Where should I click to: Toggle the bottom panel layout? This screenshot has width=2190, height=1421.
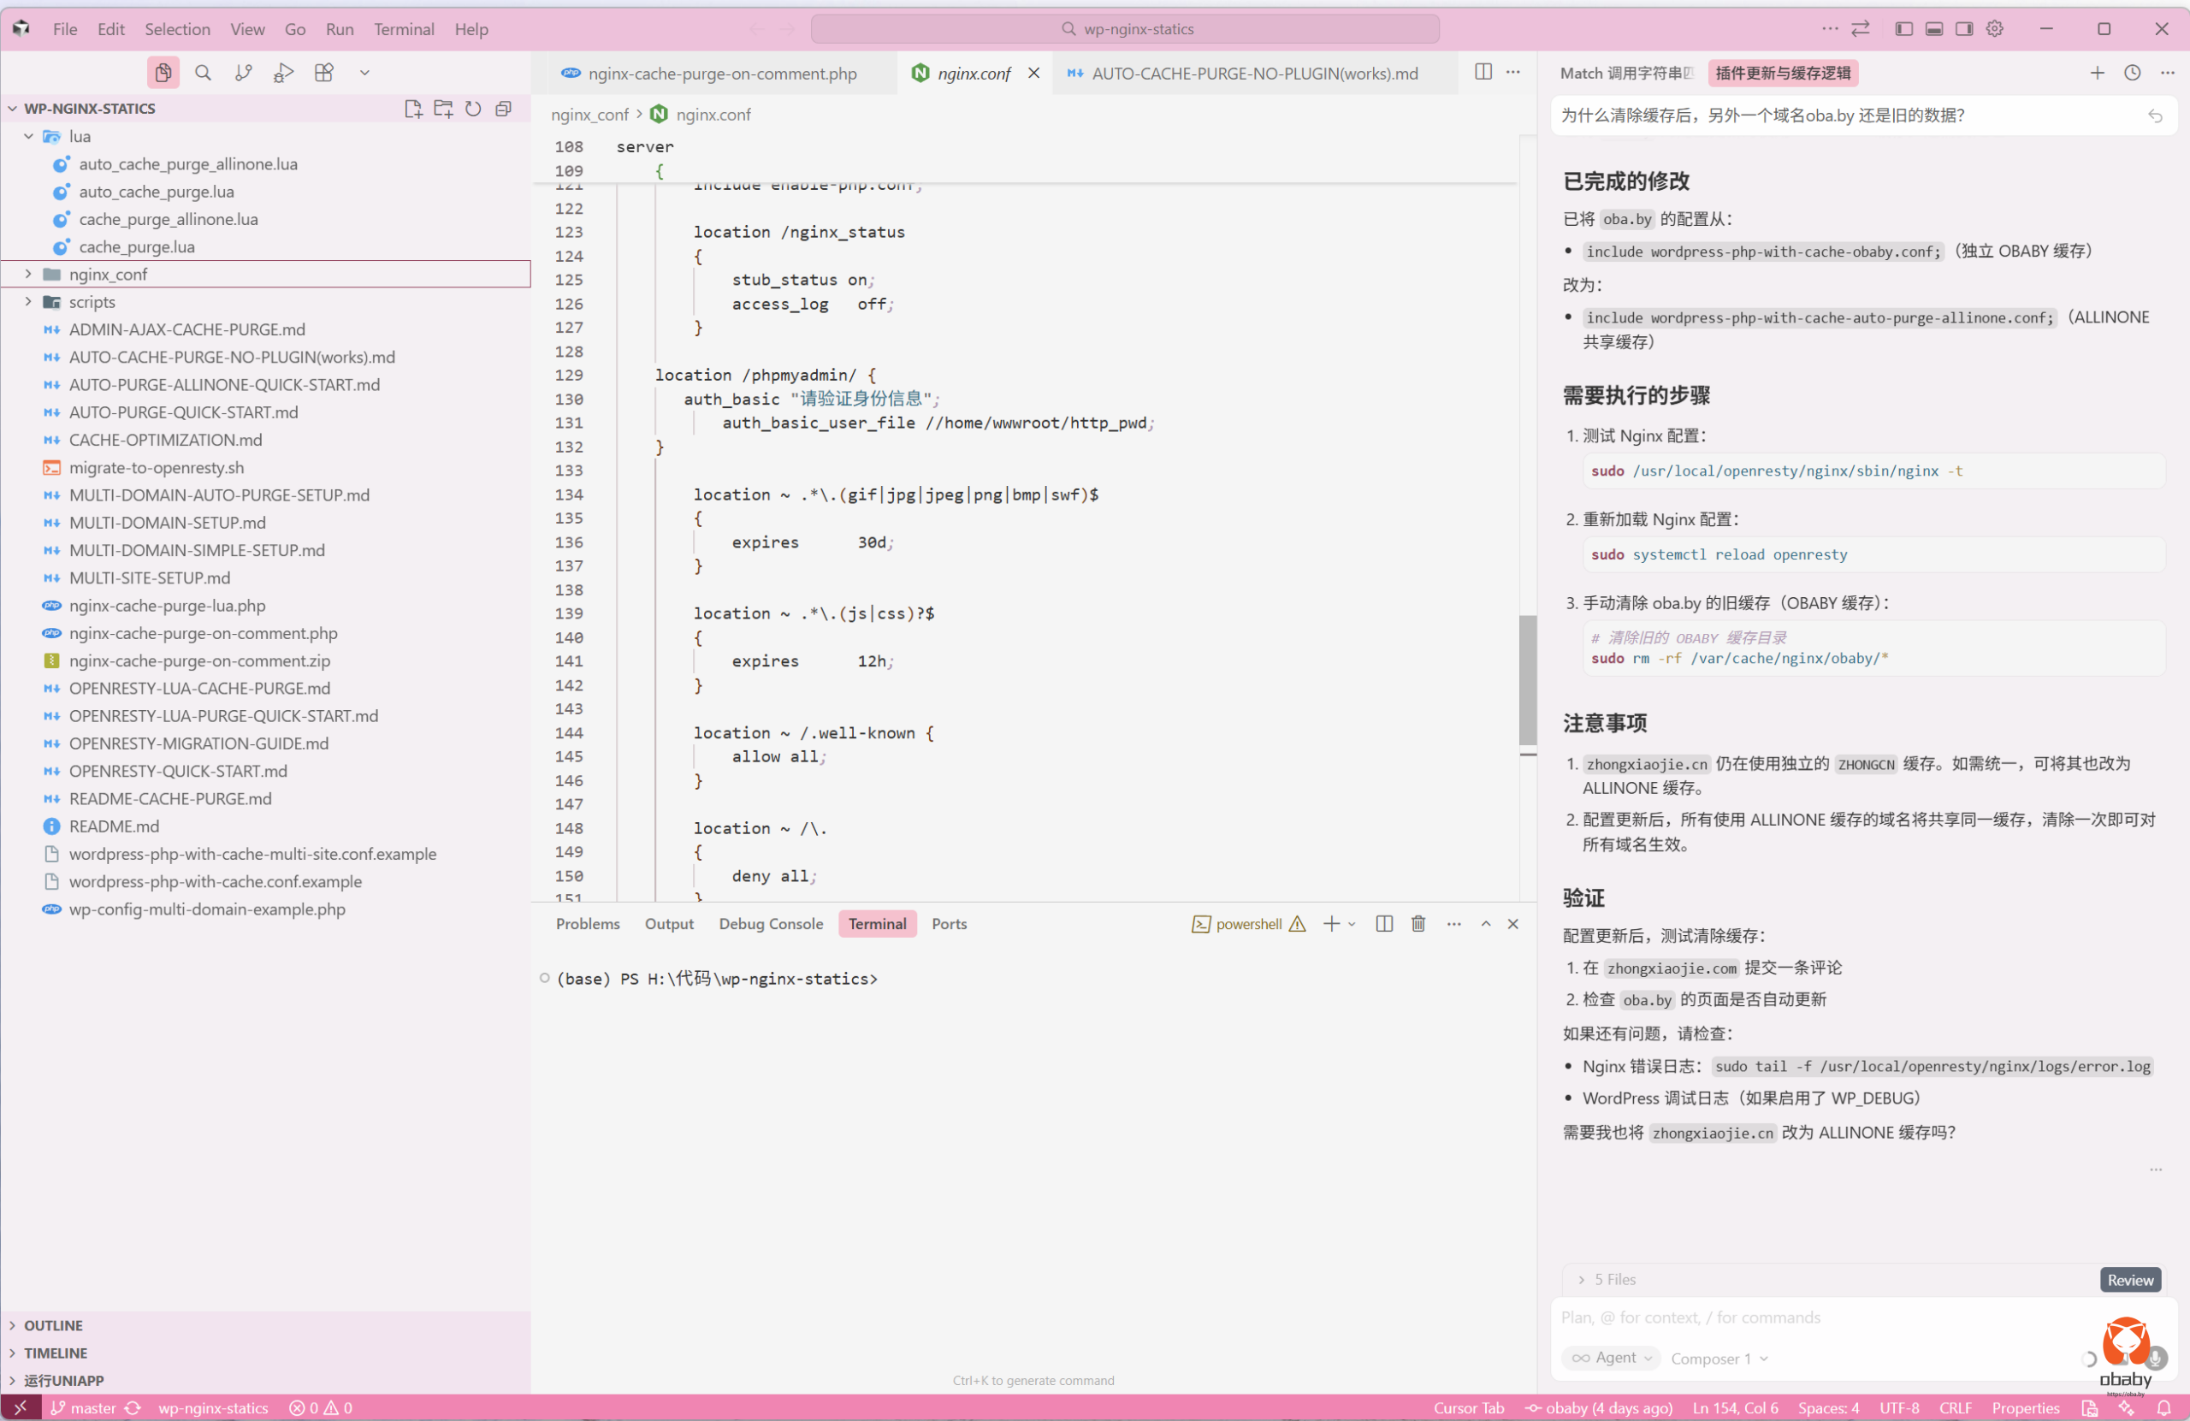point(1934,28)
